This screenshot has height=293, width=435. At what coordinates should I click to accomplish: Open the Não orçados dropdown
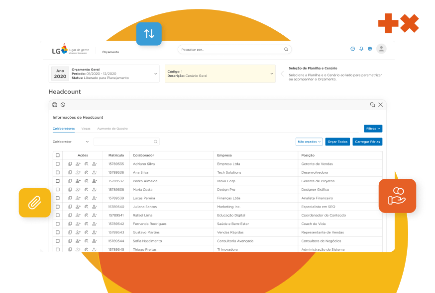(x=309, y=142)
